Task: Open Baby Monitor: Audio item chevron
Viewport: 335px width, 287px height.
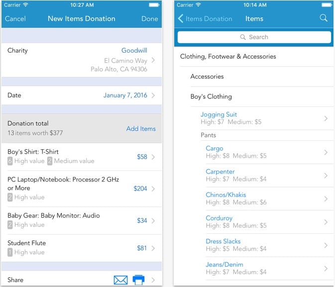Action: click(153, 220)
